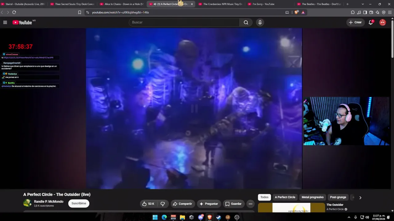394x221 pixels.
Task: Filter by Metal progresivo chip
Action: click(x=313, y=197)
